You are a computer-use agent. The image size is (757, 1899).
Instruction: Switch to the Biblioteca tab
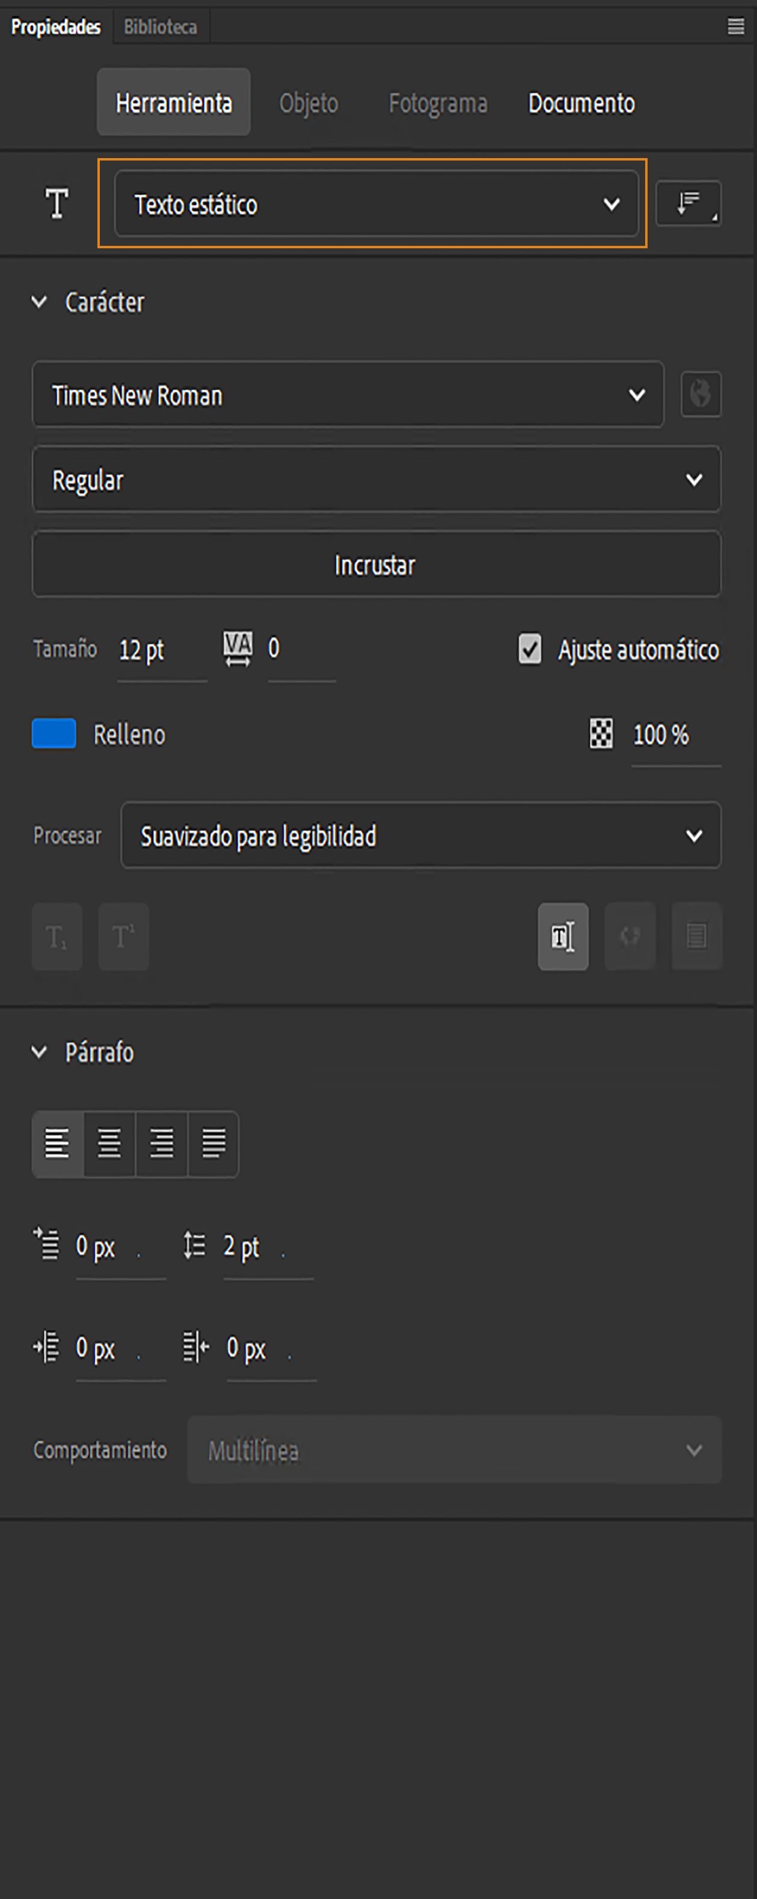[x=159, y=26]
